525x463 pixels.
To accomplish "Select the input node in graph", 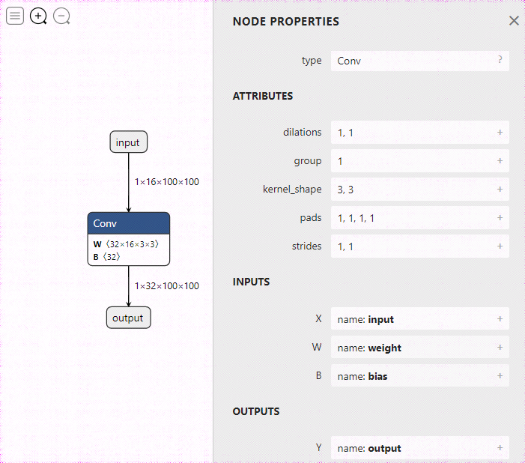I will coord(128,142).
